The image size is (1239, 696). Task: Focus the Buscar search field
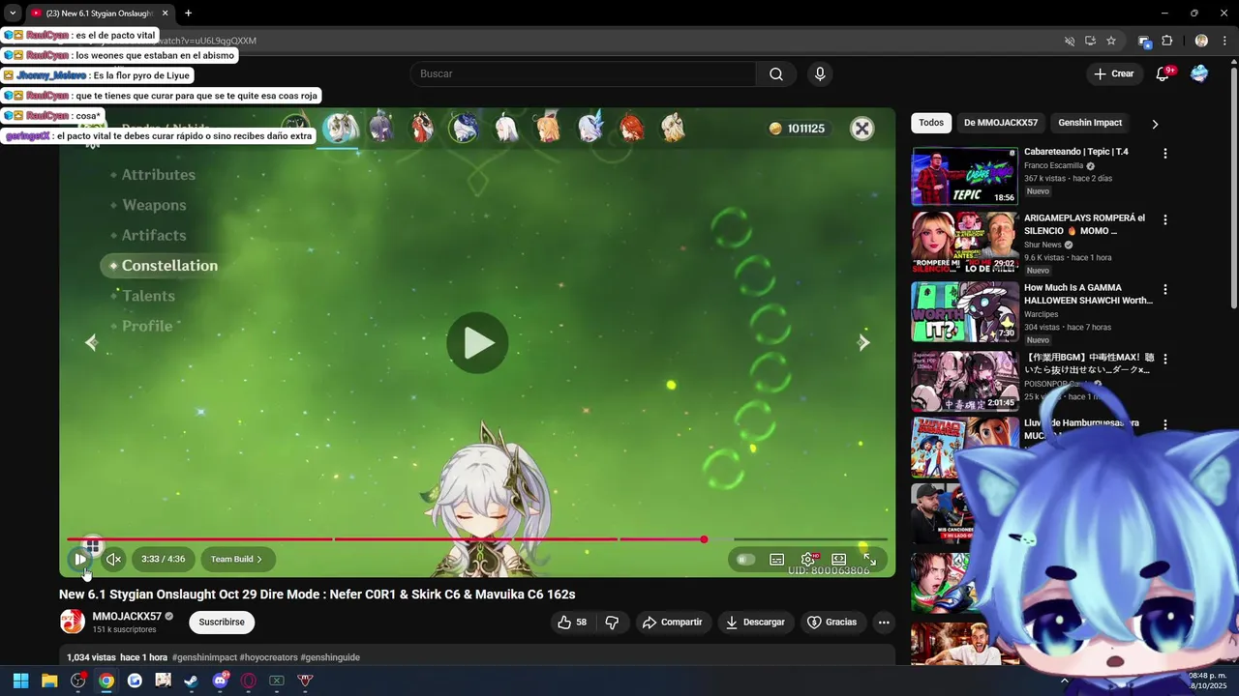(x=583, y=74)
